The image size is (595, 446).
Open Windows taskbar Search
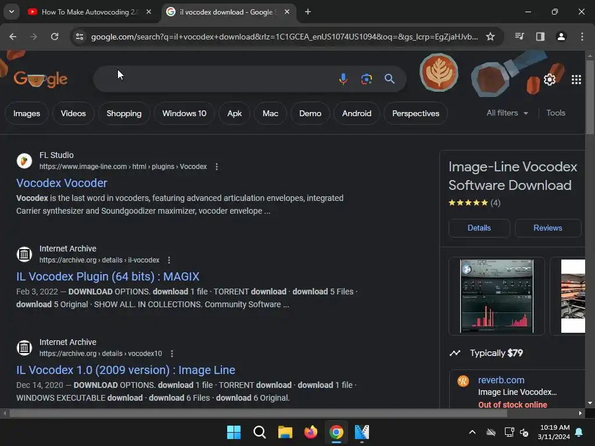260,432
